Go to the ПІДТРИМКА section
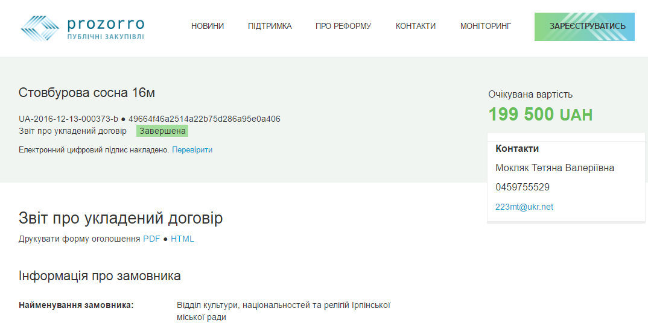The height and width of the screenshot is (323, 648). [270, 26]
